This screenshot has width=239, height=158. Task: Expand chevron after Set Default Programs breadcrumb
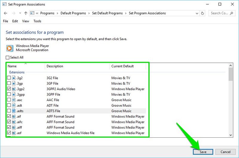click(126, 13)
